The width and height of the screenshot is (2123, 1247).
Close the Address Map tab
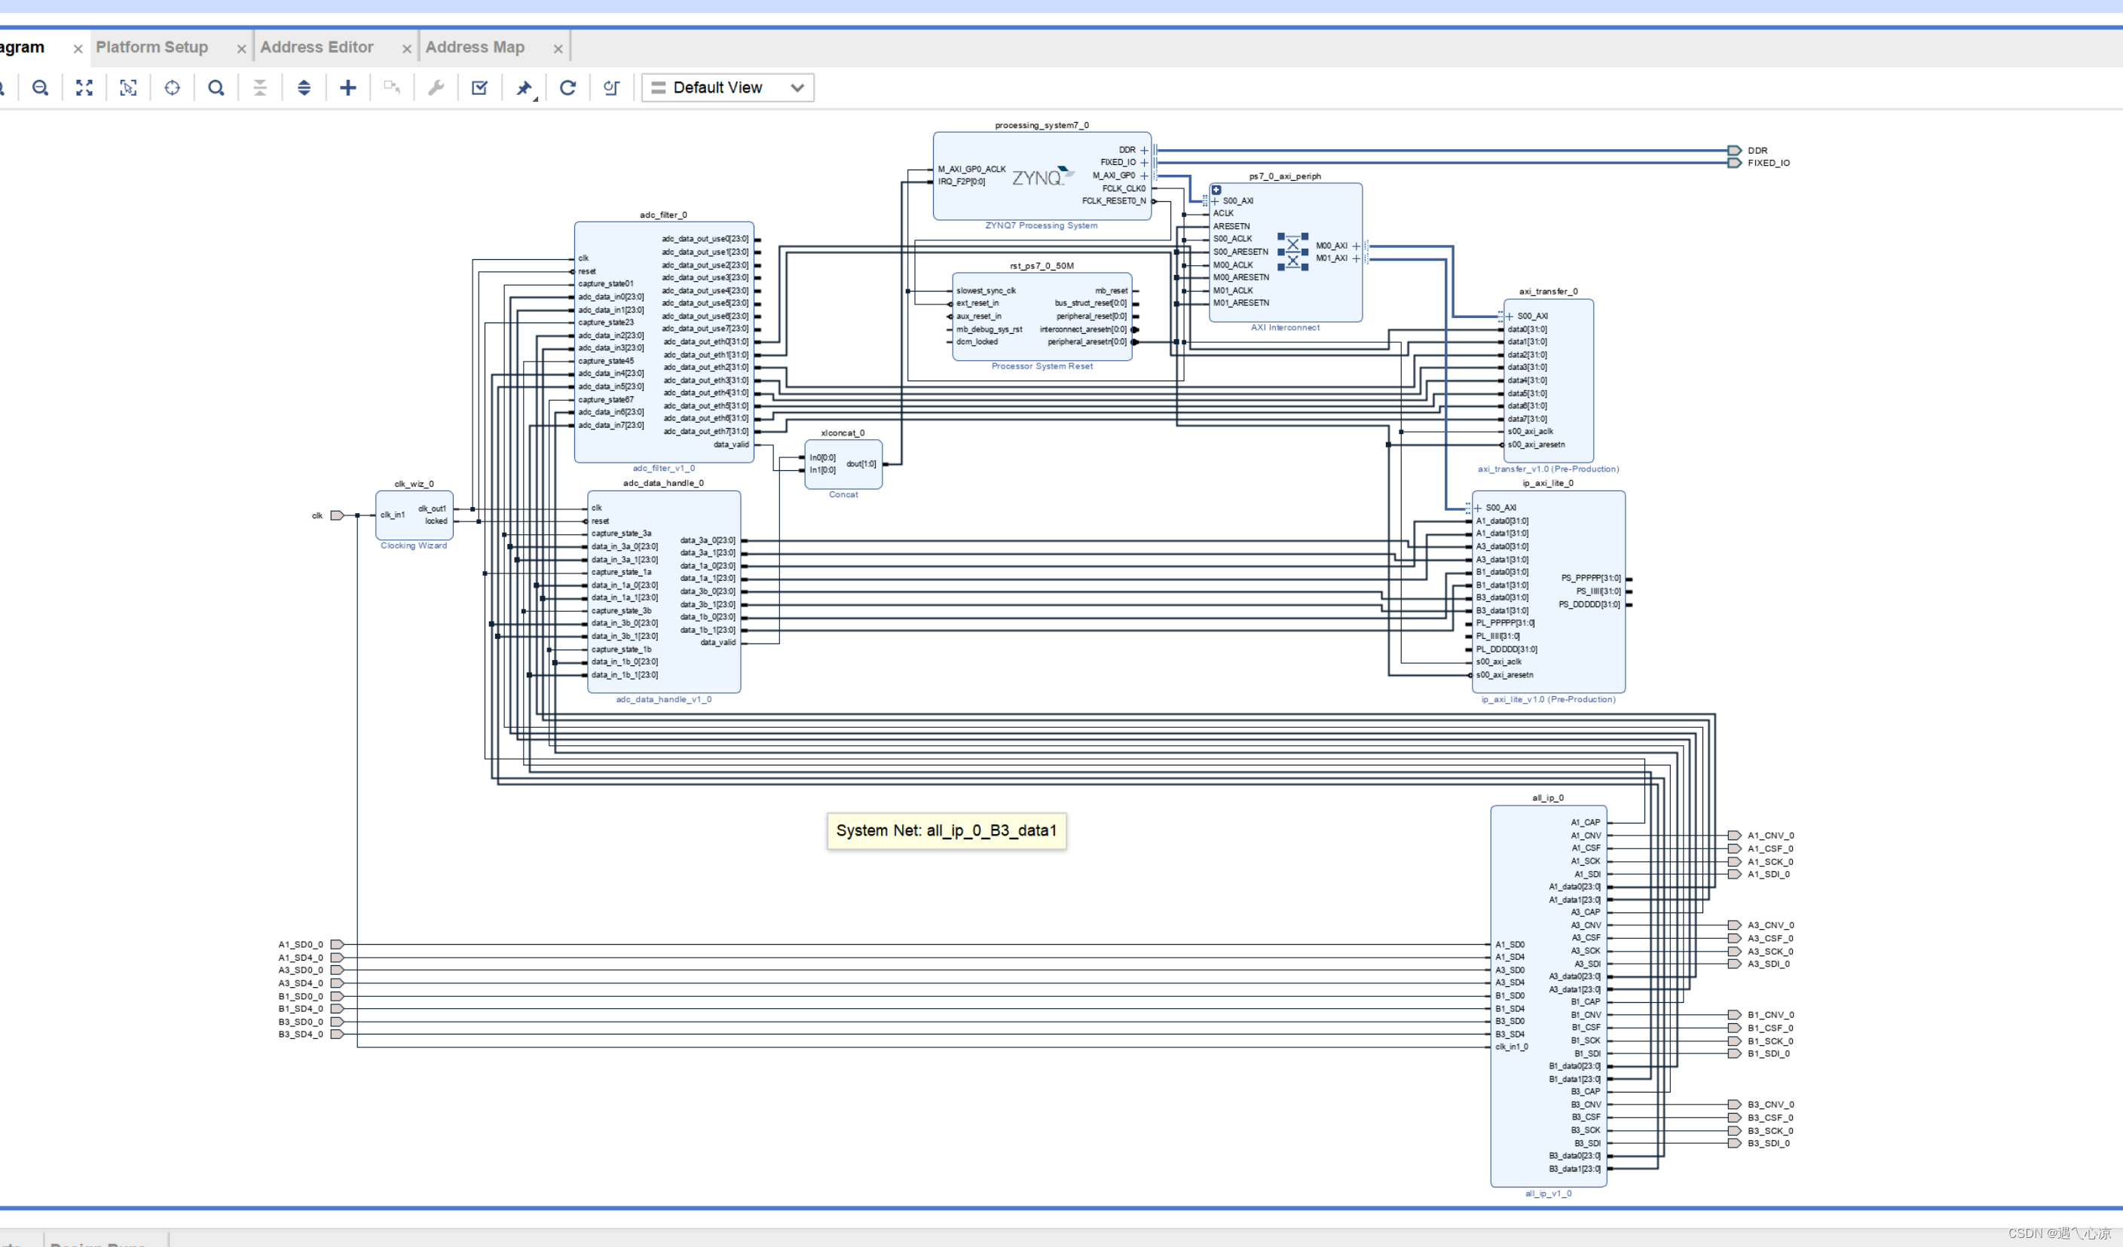pyautogui.click(x=558, y=49)
